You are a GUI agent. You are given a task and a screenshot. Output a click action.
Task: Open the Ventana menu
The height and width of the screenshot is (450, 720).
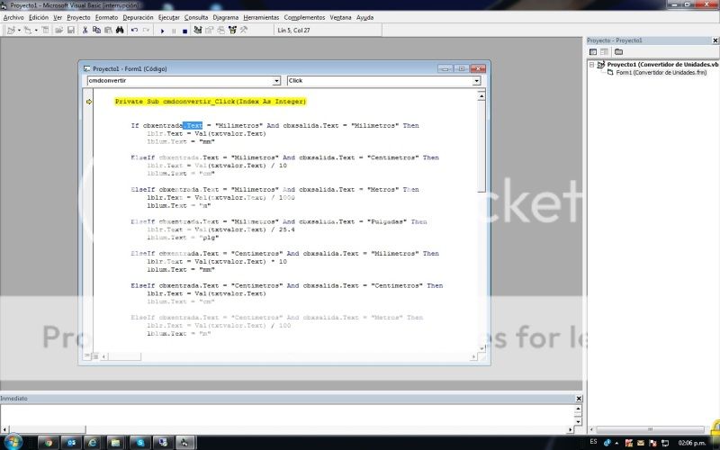click(341, 17)
